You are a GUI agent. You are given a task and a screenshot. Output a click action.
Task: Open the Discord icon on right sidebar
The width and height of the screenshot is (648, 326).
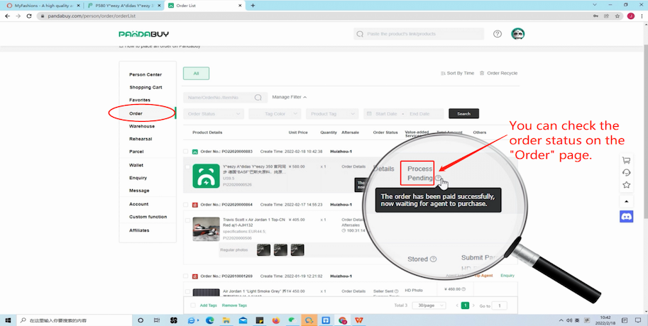(627, 216)
